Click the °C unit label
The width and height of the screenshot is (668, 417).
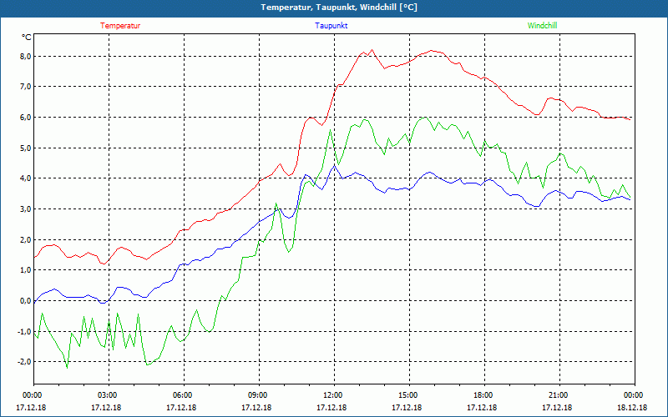click(27, 38)
